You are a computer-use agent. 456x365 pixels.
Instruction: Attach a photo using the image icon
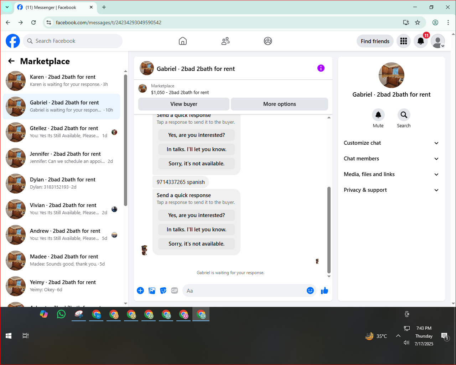click(x=152, y=291)
